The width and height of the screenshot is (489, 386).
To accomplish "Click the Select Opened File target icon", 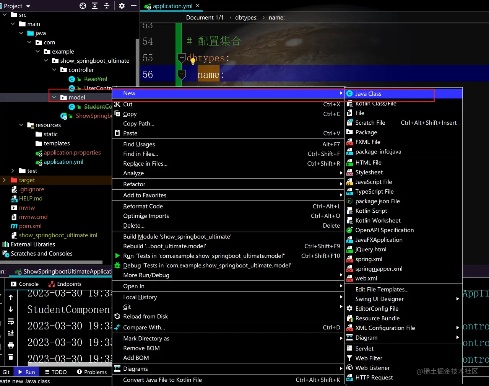I will [x=83, y=6].
